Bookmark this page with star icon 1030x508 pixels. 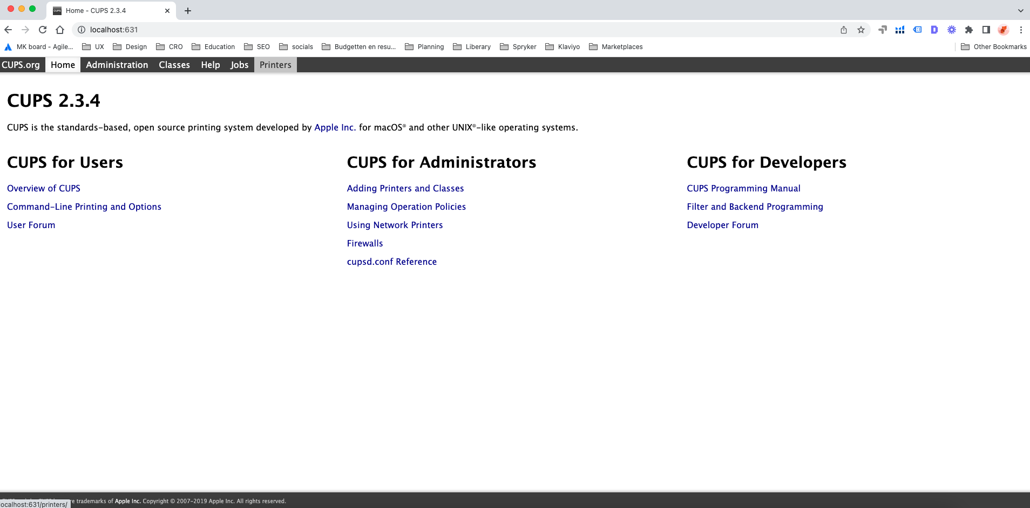[x=861, y=30]
